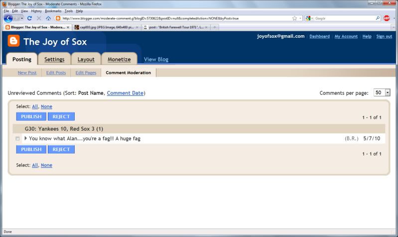Open the View Blog link
Image resolution: width=398 pixels, height=237 pixels.
(x=156, y=59)
